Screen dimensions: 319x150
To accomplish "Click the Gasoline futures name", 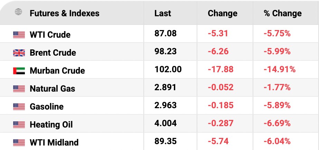I will coord(47,107).
